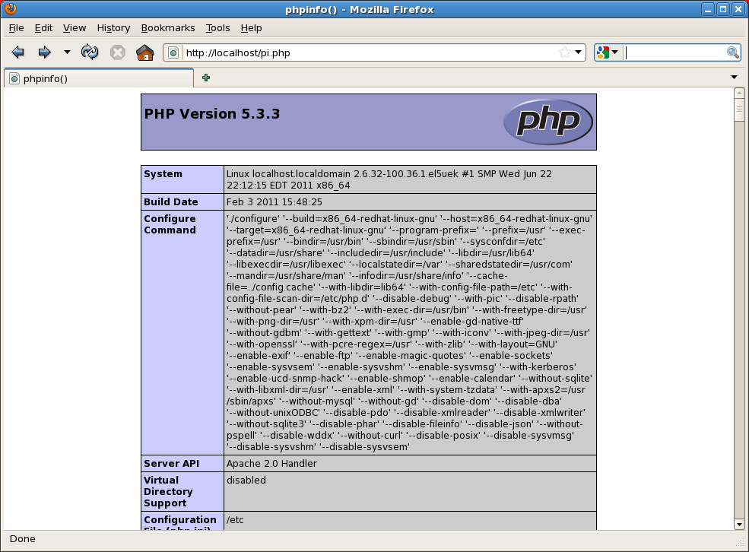
Task: Click the Back arrow navigation button
Action: tap(18, 52)
